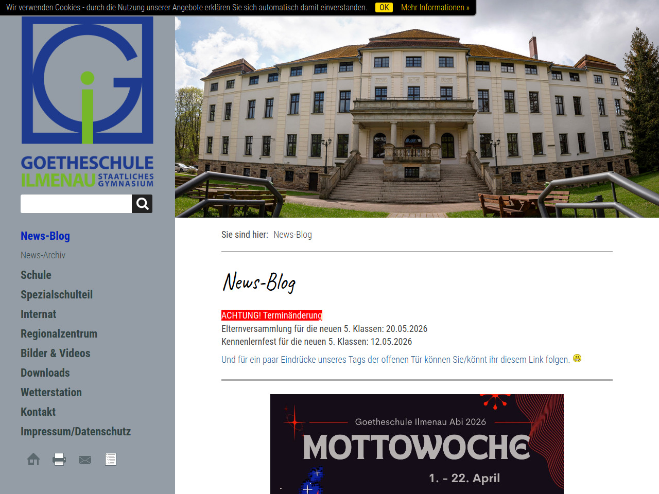659x494 pixels.
Task: Click the search magnifier icon
Action: pyautogui.click(x=142, y=204)
